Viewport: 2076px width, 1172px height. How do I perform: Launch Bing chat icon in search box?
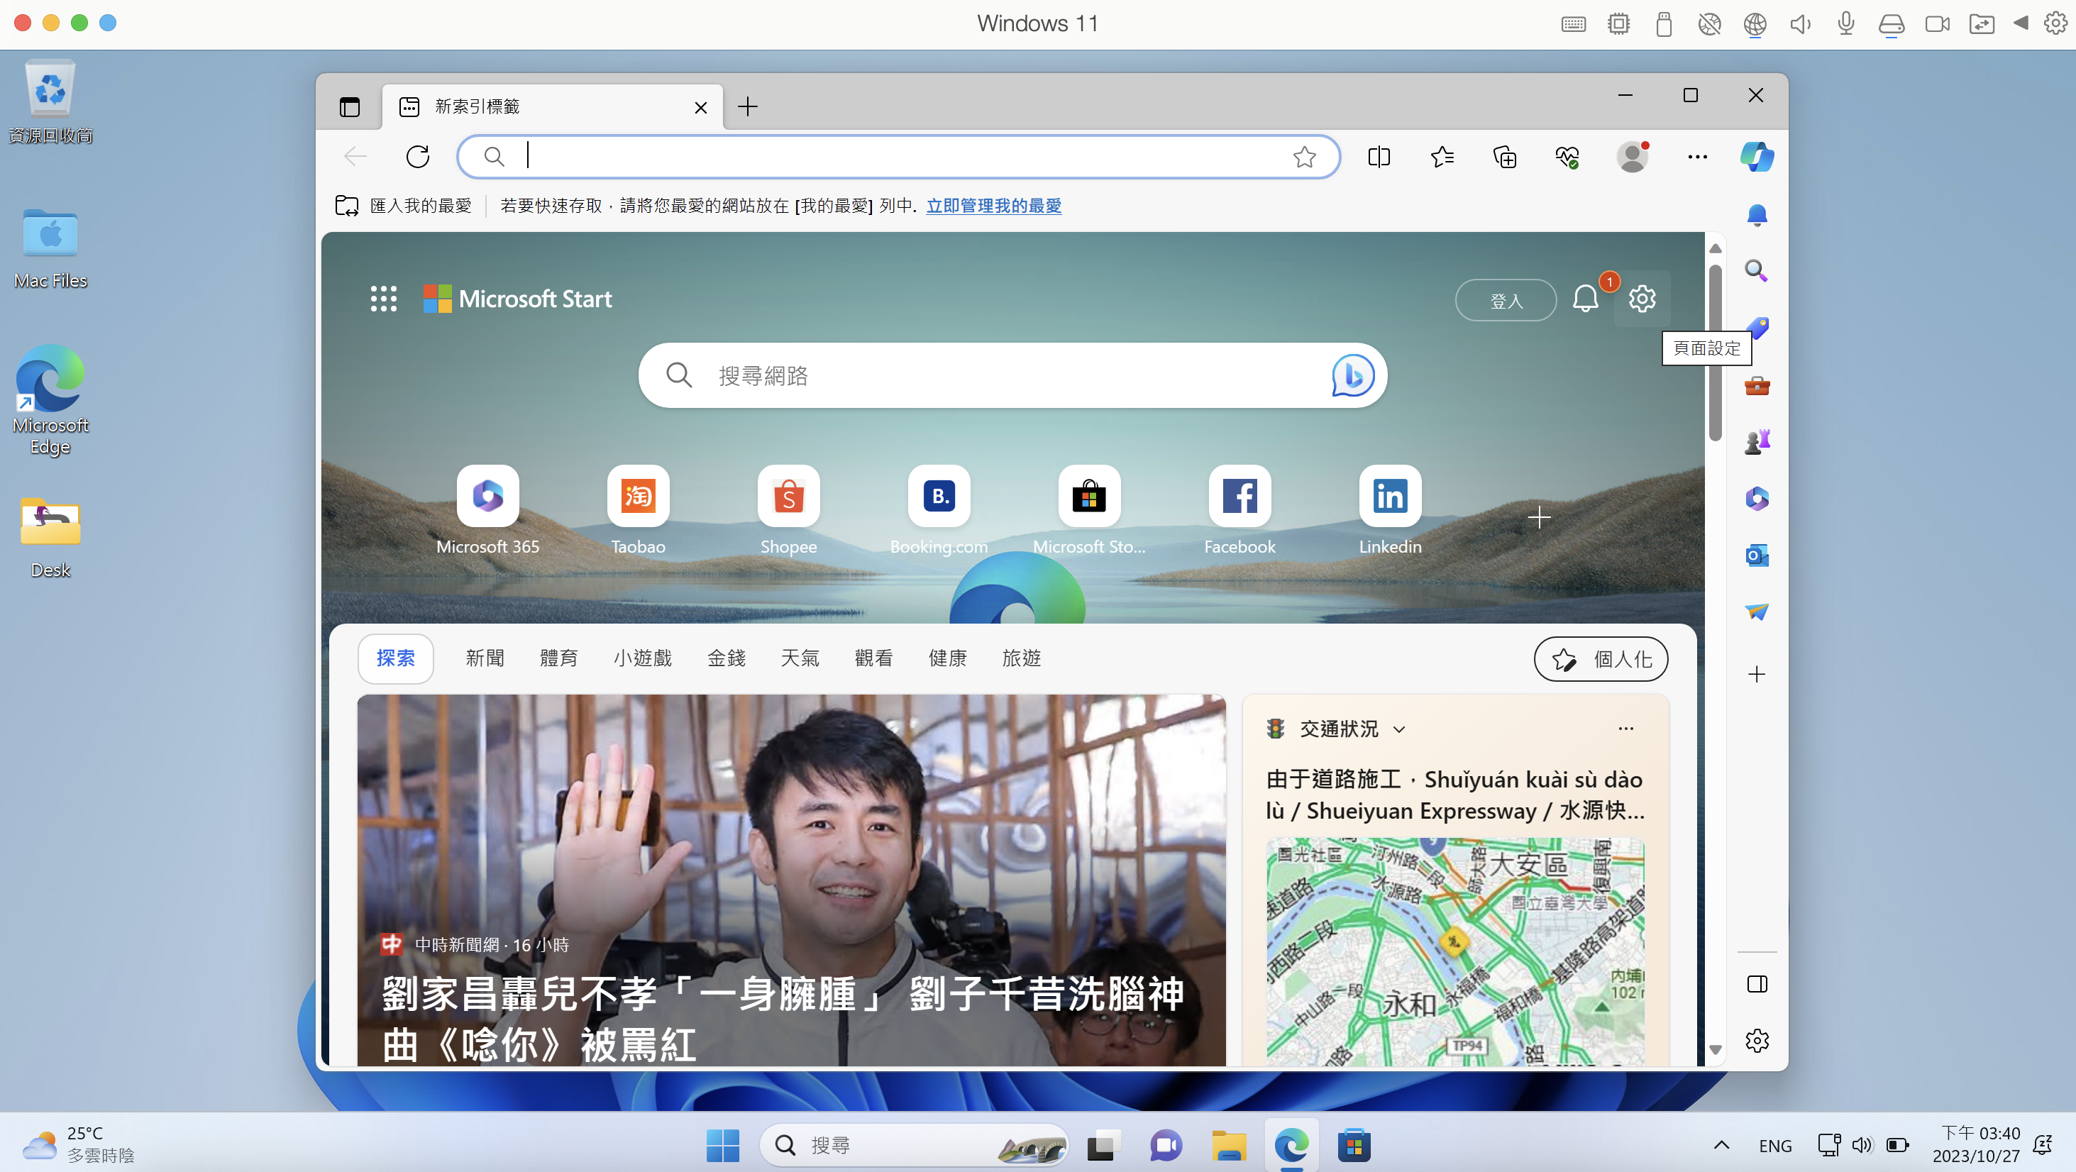[1352, 375]
